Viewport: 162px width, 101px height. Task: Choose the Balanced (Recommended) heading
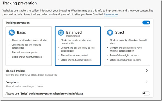[74, 32]
